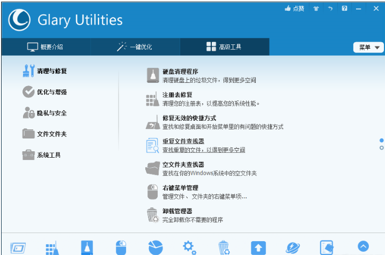Click the recycle trash bin icon in bottom toolbar
Image resolution: width=385 pixels, height=255 pixels.
click(x=224, y=248)
